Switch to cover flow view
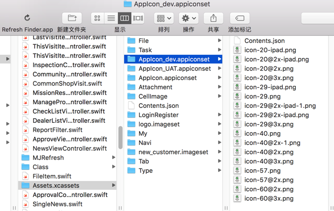 138,18
